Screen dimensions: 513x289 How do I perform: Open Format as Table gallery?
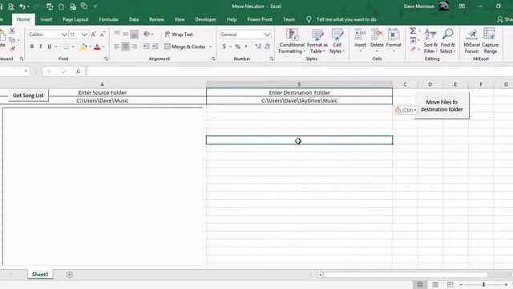click(x=317, y=41)
